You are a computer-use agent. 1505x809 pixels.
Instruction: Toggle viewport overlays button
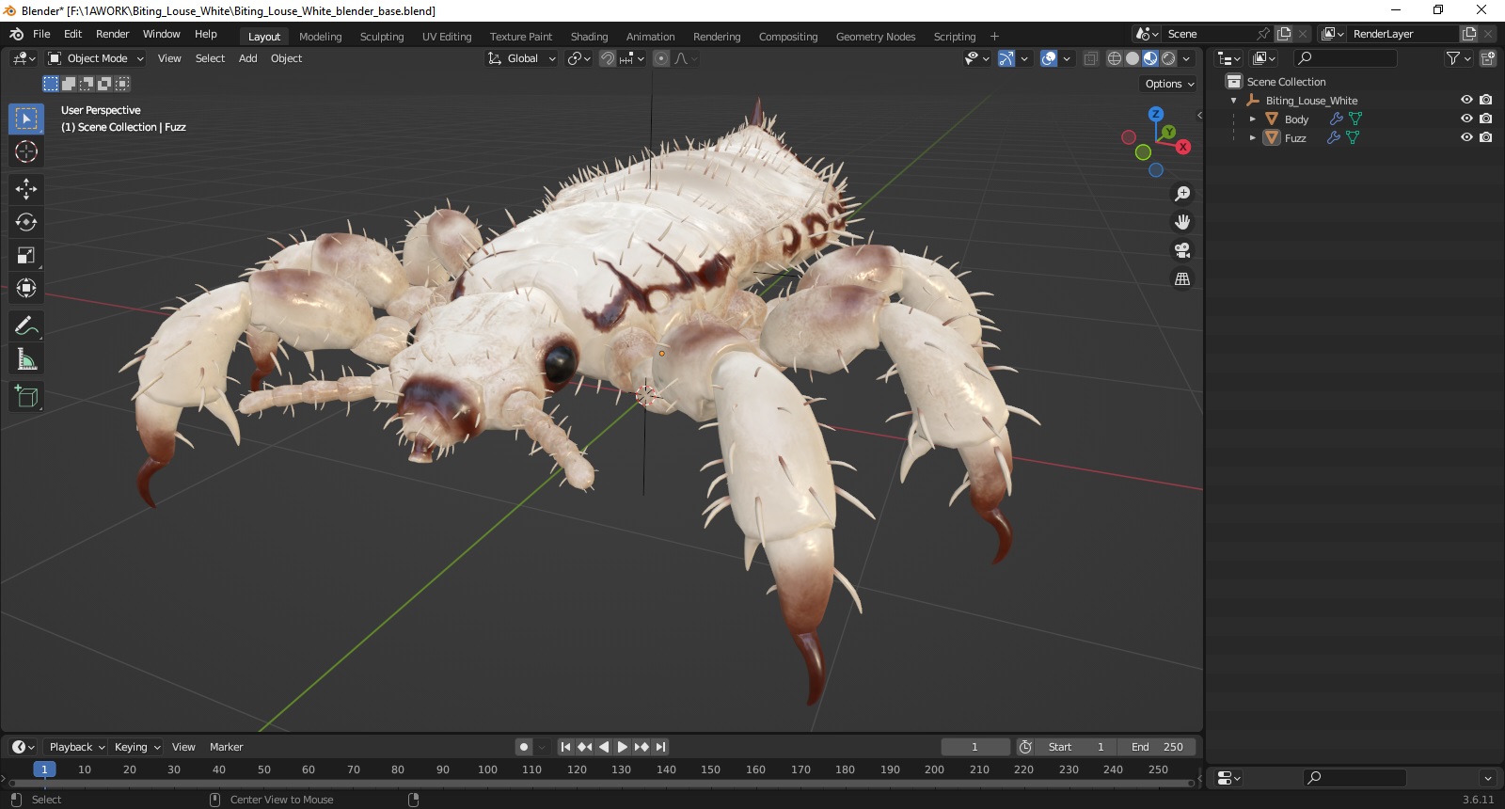(x=1049, y=58)
